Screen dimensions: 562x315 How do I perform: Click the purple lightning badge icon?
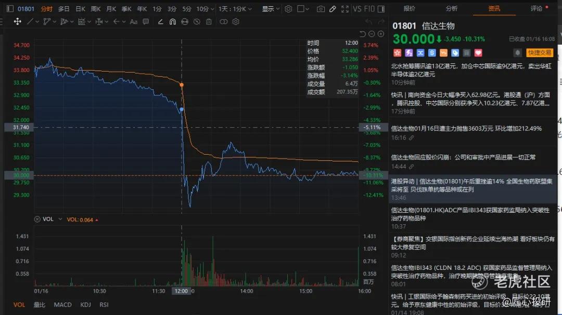(409, 53)
